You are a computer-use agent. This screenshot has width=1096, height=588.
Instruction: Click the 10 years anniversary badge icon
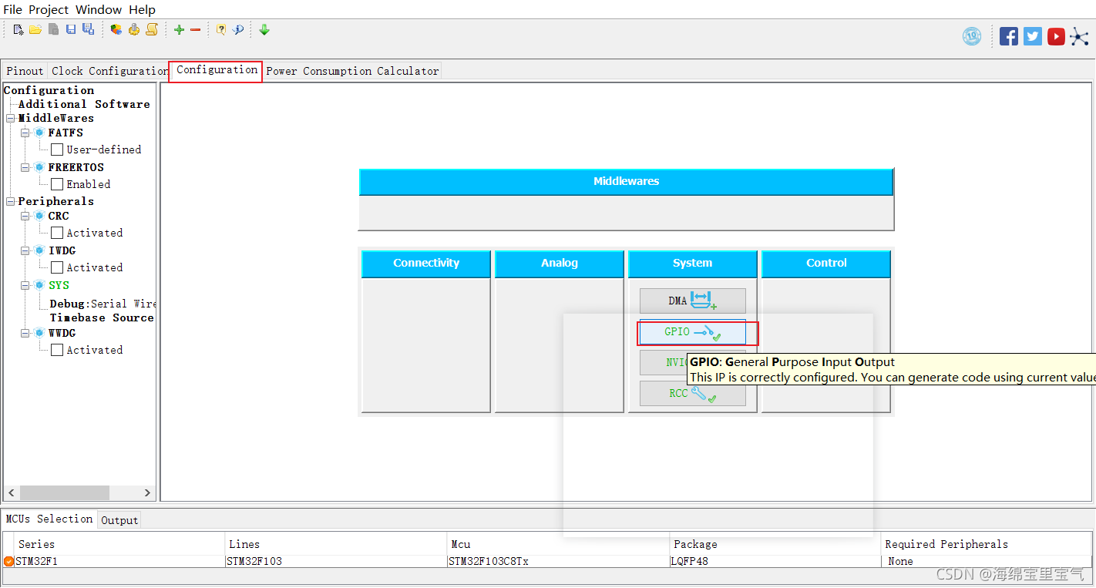[x=972, y=36]
